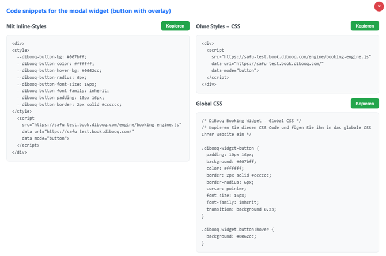Copy the Global CSS snippet via Kopieren

click(365, 104)
